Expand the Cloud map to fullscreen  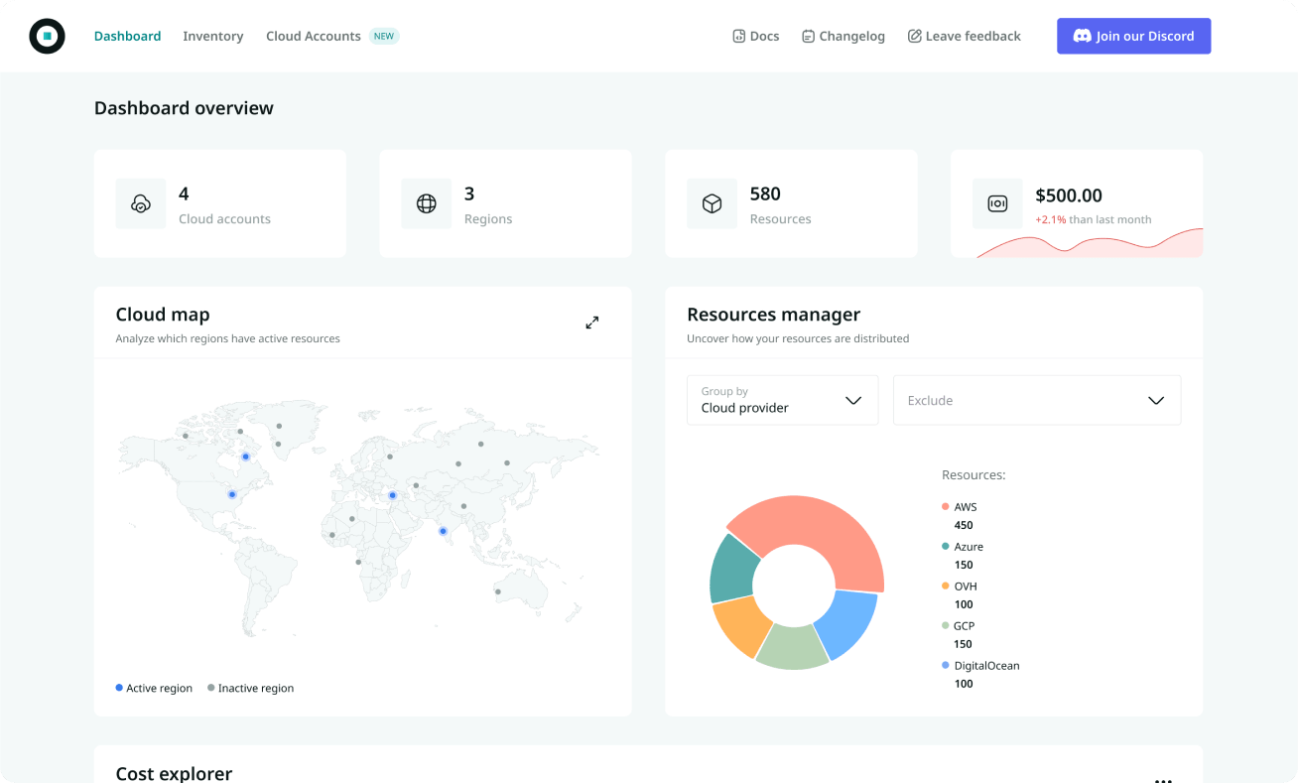[x=592, y=323]
